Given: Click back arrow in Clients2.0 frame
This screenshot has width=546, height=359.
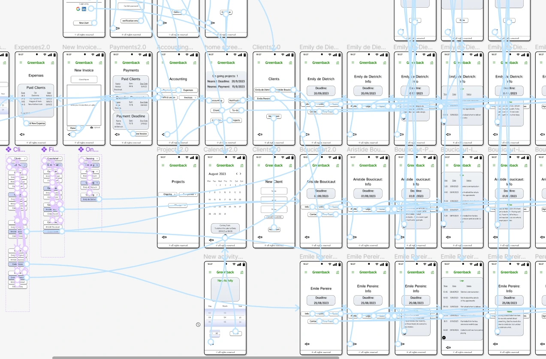Looking at the screenshot, I should point(259,134).
